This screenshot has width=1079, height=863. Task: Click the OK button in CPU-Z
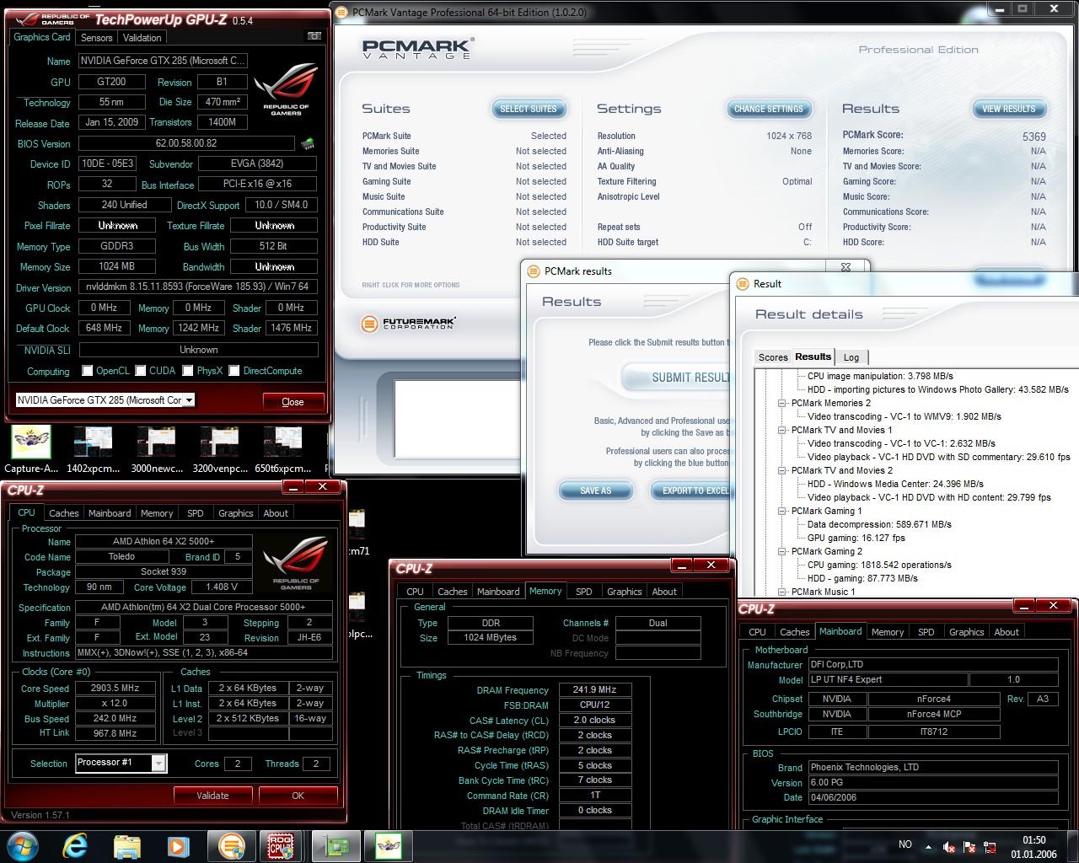[x=298, y=796]
